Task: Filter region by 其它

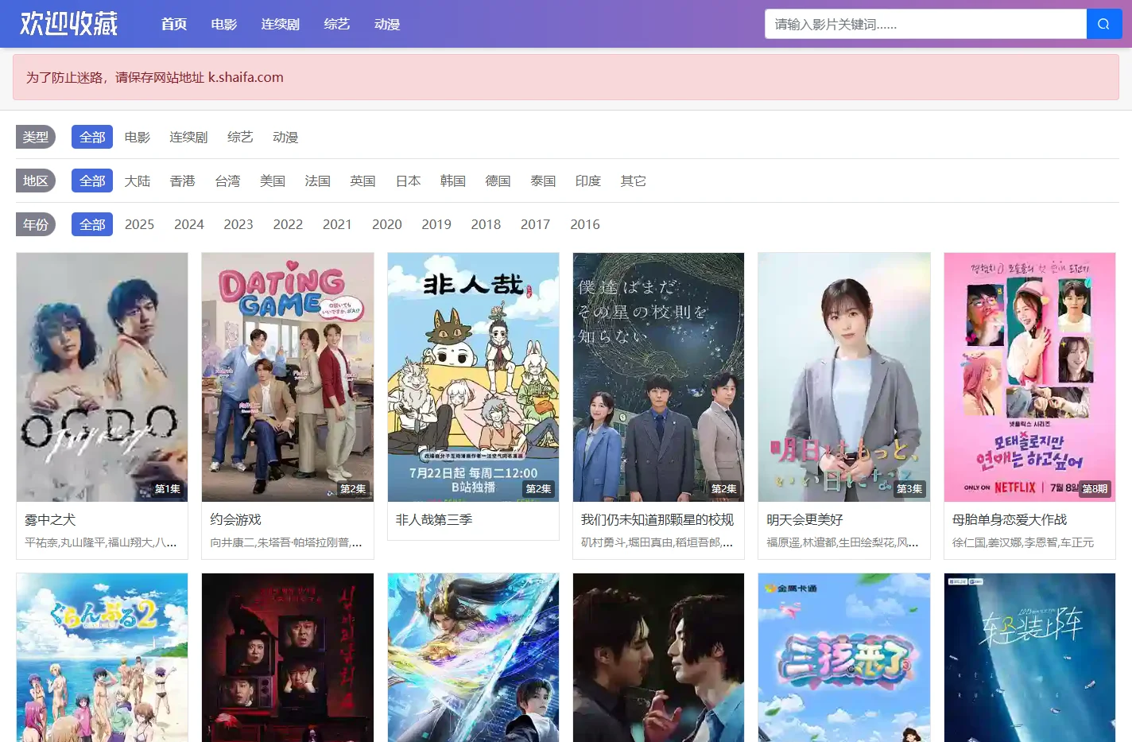Action: point(634,181)
